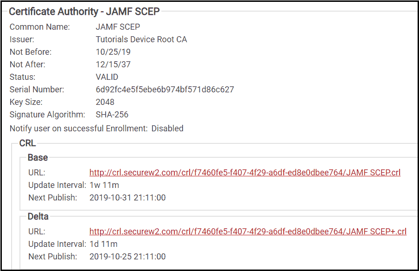The width and height of the screenshot is (419, 271).
Task: Click the Issuer value Tutorials Device Root CA
Action: (x=141, y=39)
